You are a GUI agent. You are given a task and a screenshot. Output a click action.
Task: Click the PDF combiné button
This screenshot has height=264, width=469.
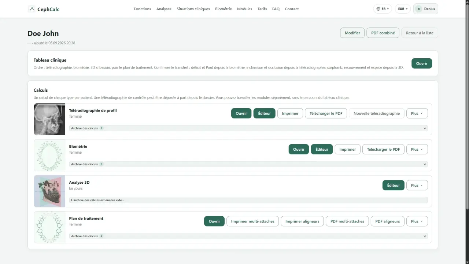383,33
